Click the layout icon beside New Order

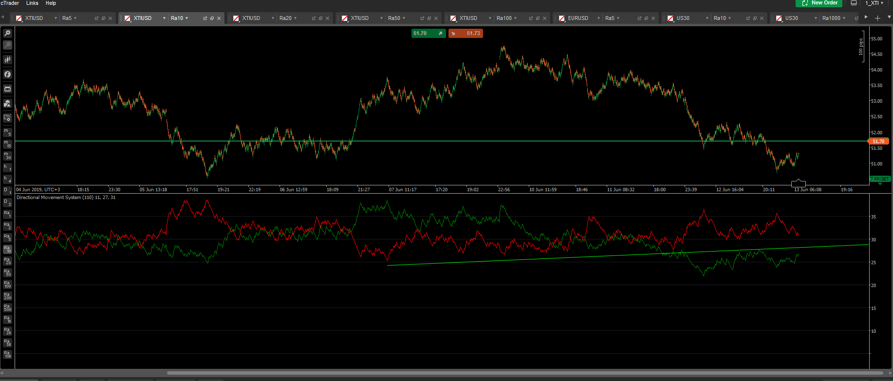(x=854, y=3)
